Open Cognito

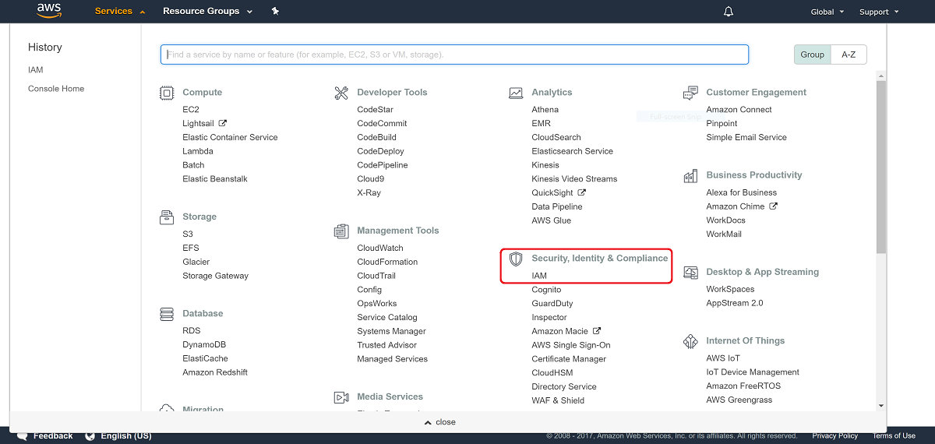[546, 290]
